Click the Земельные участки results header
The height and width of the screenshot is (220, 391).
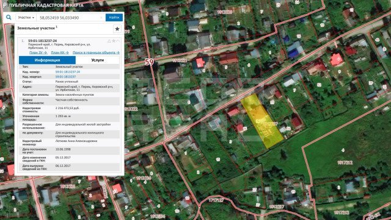point(36,28)
